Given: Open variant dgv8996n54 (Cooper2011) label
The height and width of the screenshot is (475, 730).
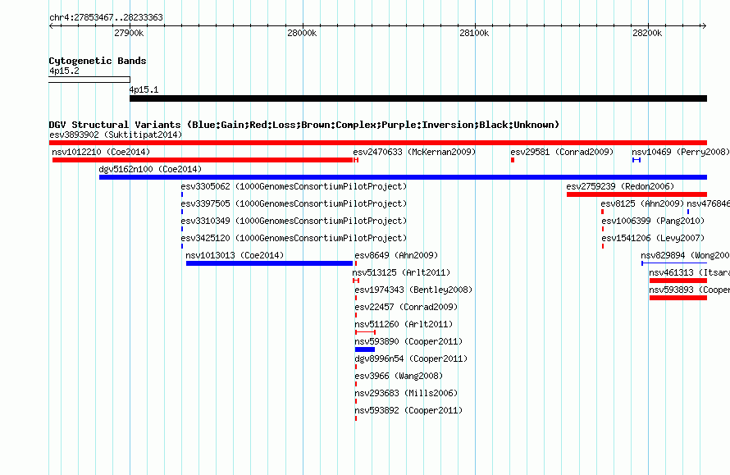Looking at the screenshot, I should point(411,359).
